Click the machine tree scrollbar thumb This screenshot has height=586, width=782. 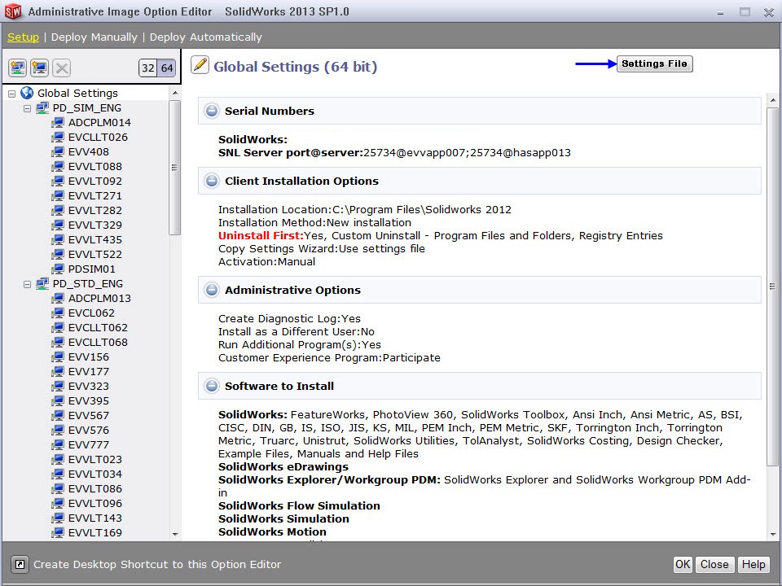coord(174,168)
